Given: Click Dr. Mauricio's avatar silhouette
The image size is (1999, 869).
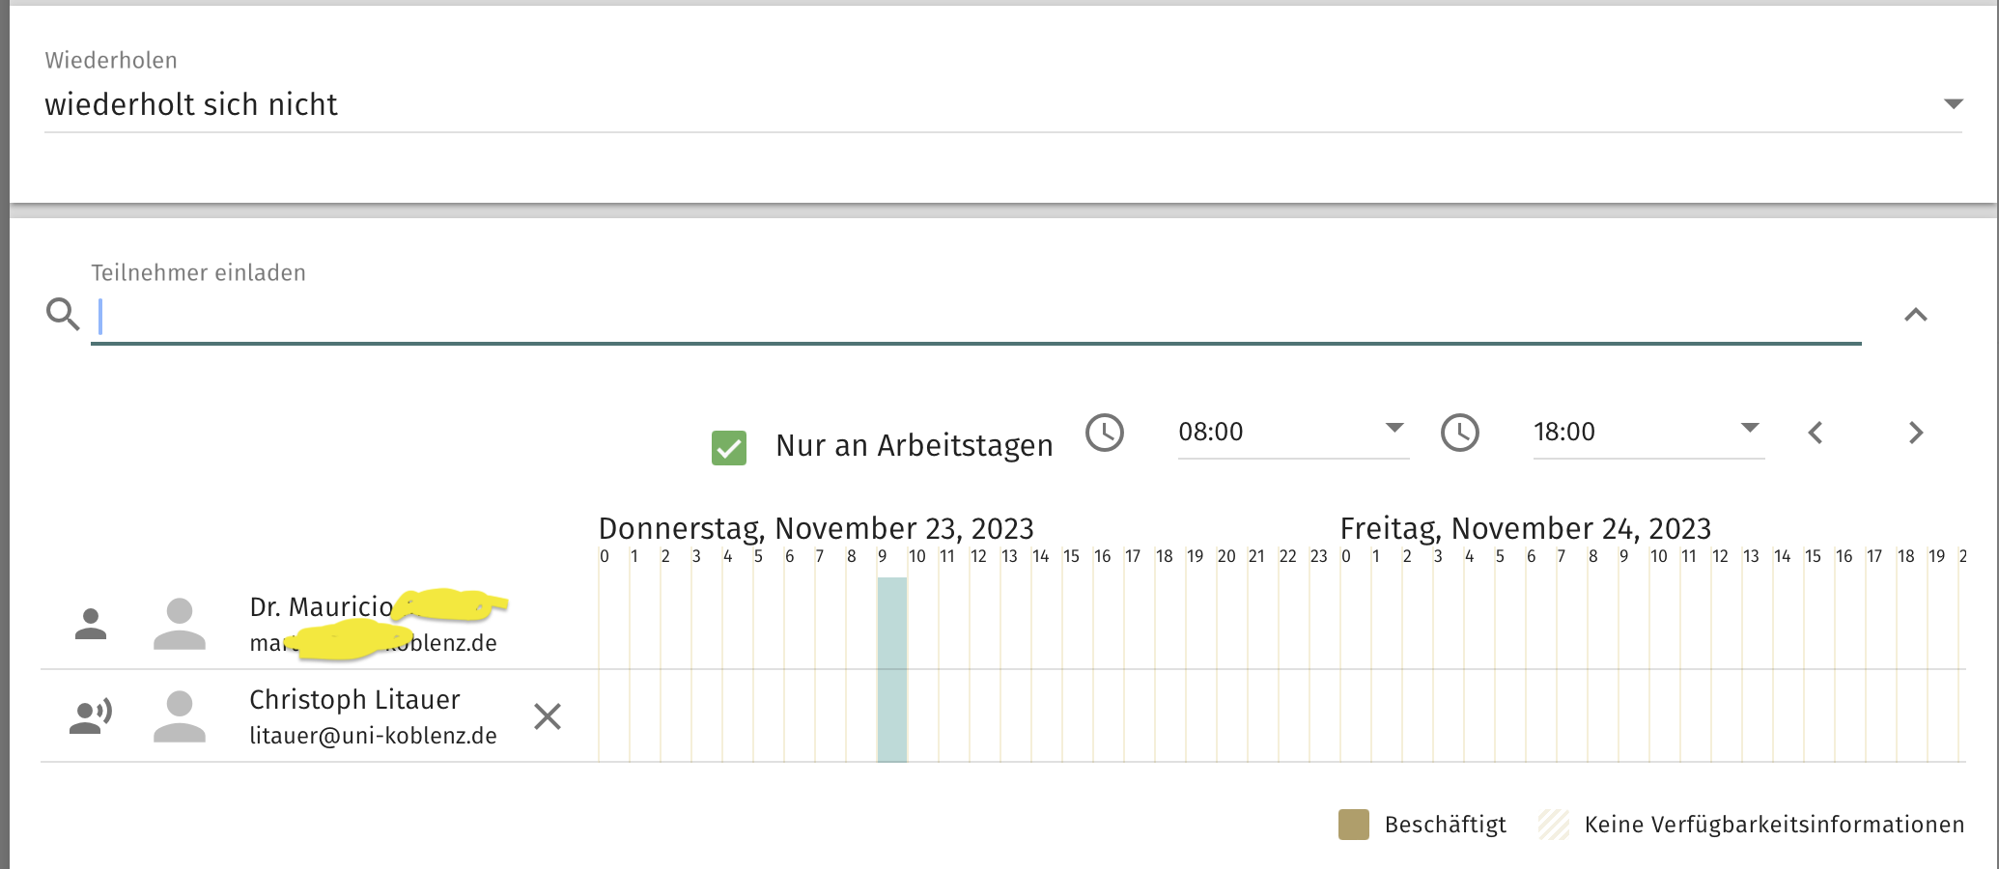Looking at the screenshot, I should [180, 624].
